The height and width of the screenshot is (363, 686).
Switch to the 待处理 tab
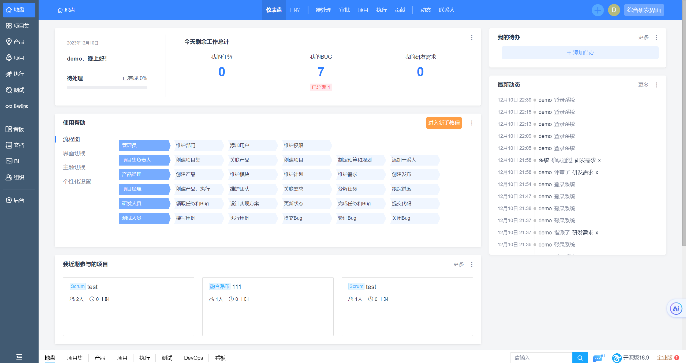323,10
